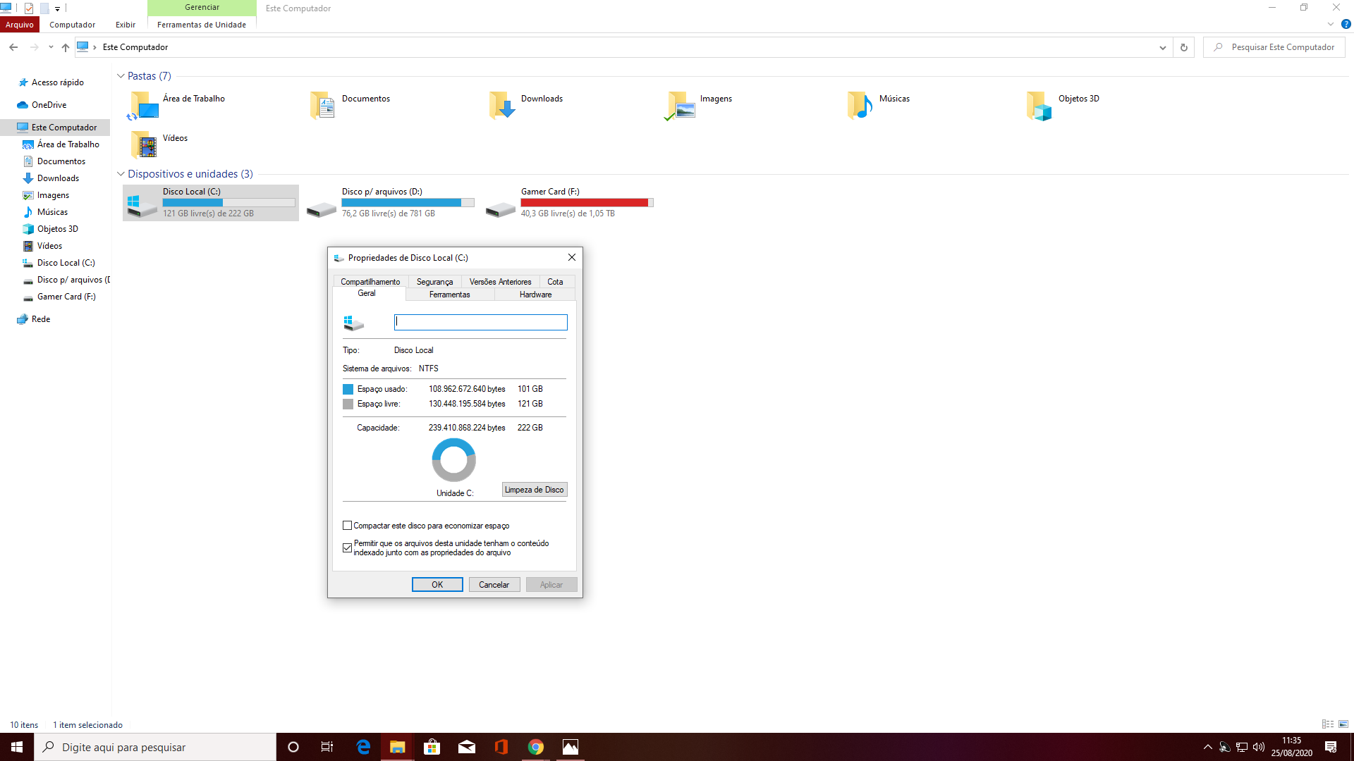Launch Microsoft Edge from the taskbar

[x=363, y=747]
